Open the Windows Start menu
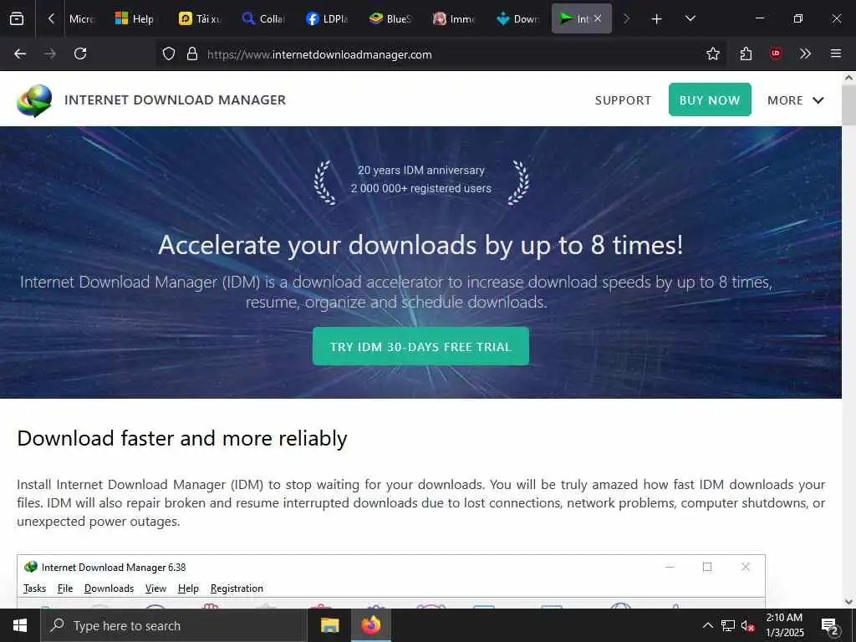The width and height of the screenshot is (856, 642). click(20, 625)
